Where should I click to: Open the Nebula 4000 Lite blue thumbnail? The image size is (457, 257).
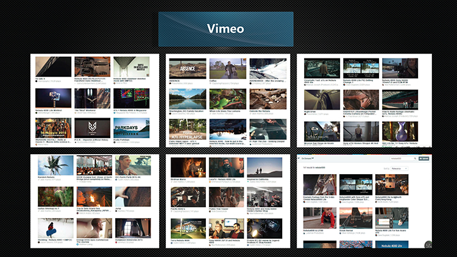tap(392, 244)
